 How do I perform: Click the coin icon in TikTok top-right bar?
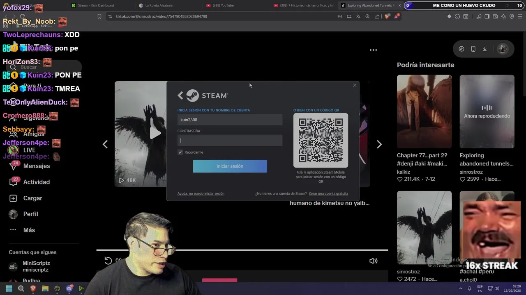coord(461,49)
